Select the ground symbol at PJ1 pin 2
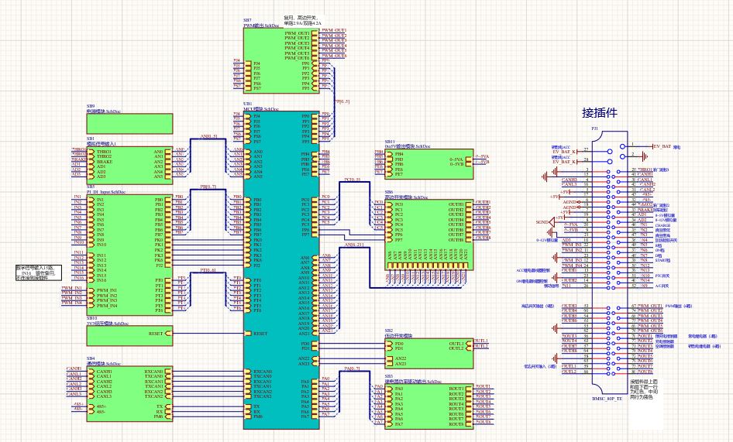 645,156
